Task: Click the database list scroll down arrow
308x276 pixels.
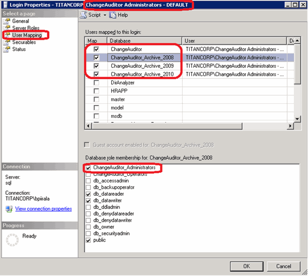Action: (x=297, y=119)
